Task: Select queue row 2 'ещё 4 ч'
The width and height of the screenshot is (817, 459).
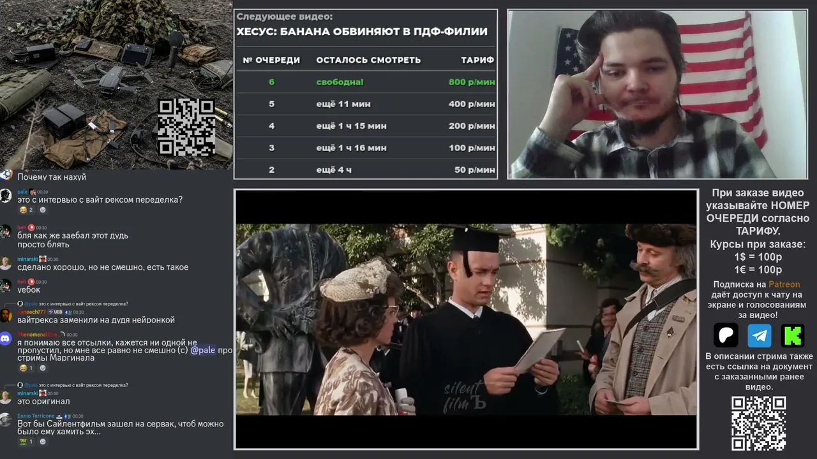Action: (366, 170)
